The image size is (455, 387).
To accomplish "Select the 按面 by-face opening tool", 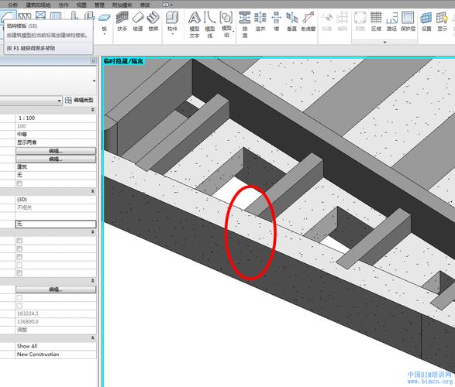I will (245, 25).
